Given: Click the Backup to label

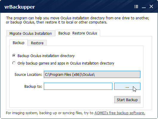Looking at the screenshot, I should point(33,86).
